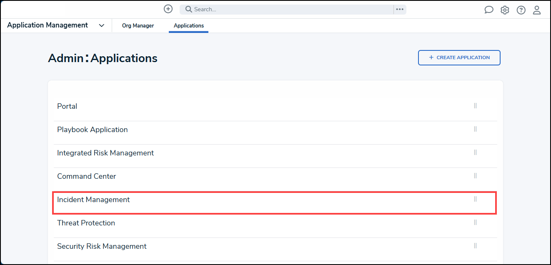
Task: Open the help question mark icon
Action: (521, 10)
